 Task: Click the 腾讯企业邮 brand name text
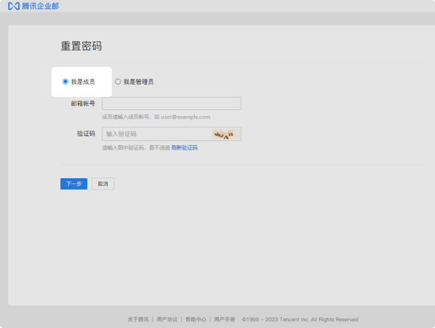[x=40, y=6]
